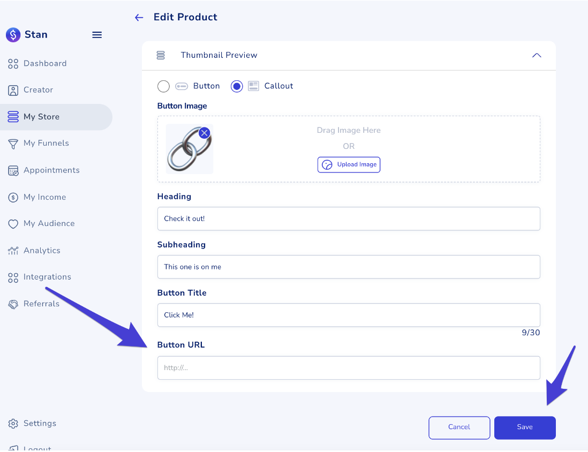588x452 pixels.
Task: Collapse the Thumbnail Preview section
Action: tap(537, 55)
